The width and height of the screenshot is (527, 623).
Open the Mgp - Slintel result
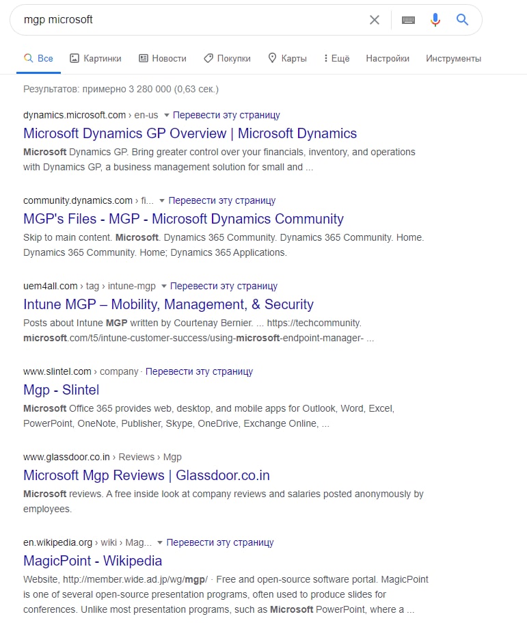pyautogui.click(x=61, y=390)
